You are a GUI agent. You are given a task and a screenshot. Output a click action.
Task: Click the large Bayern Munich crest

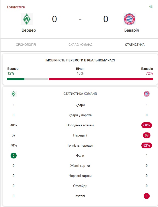pyautogui.click(x=130, y=19)
